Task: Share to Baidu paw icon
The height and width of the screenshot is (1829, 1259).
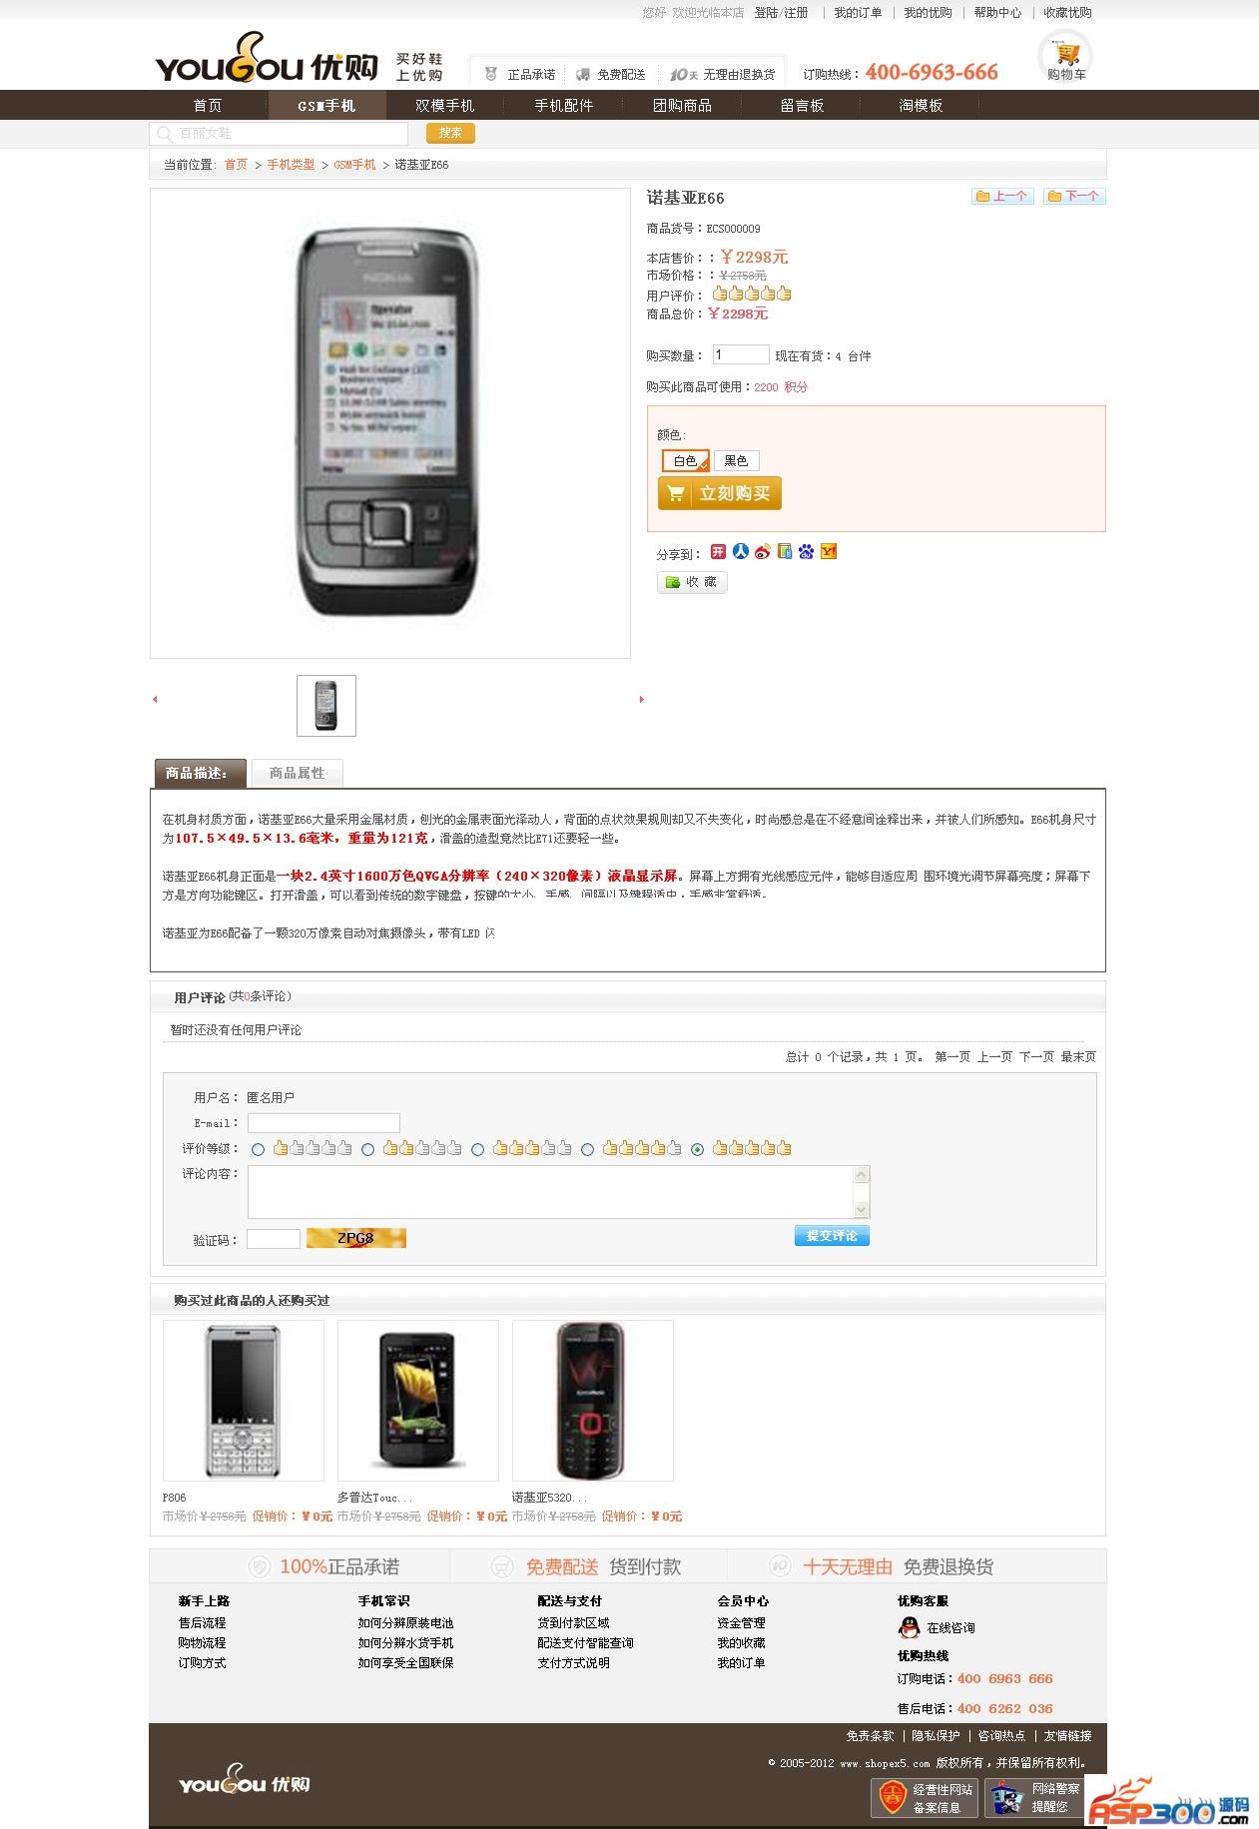Action: [x=807, y=551]
